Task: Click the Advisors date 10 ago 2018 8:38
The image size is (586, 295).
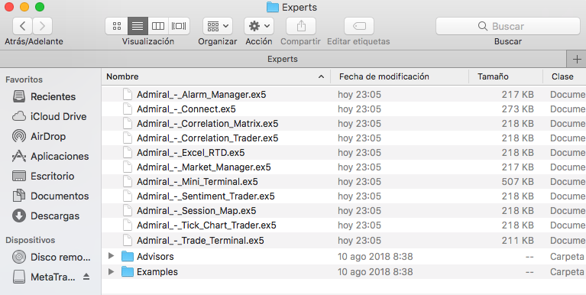Action: pos(375,257)
